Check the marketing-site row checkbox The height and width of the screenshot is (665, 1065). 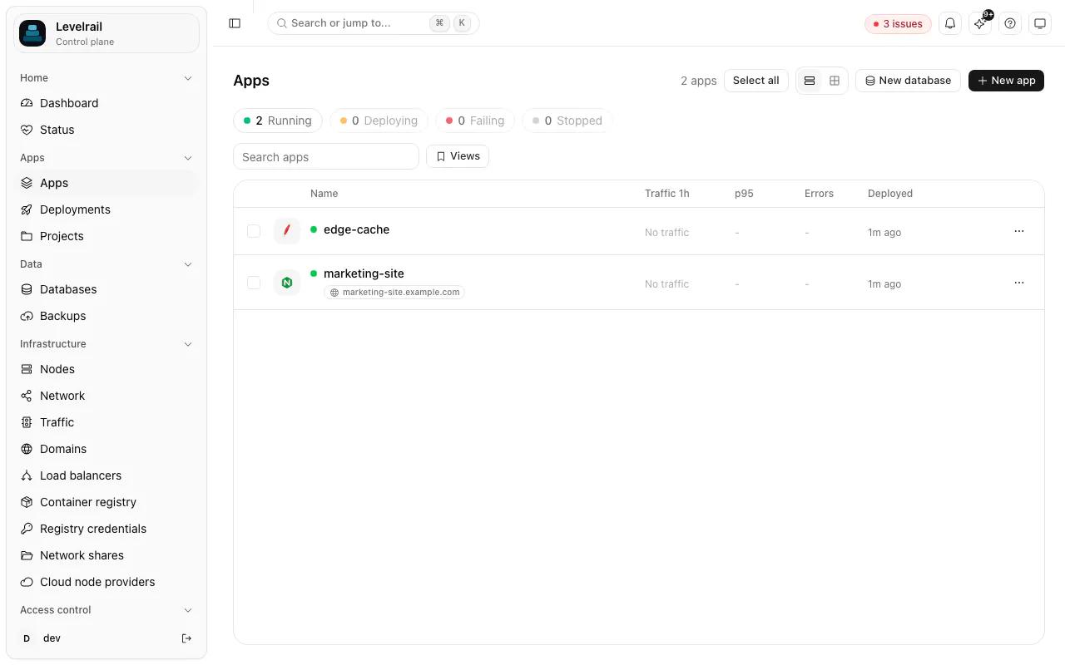tap(254, 283)
